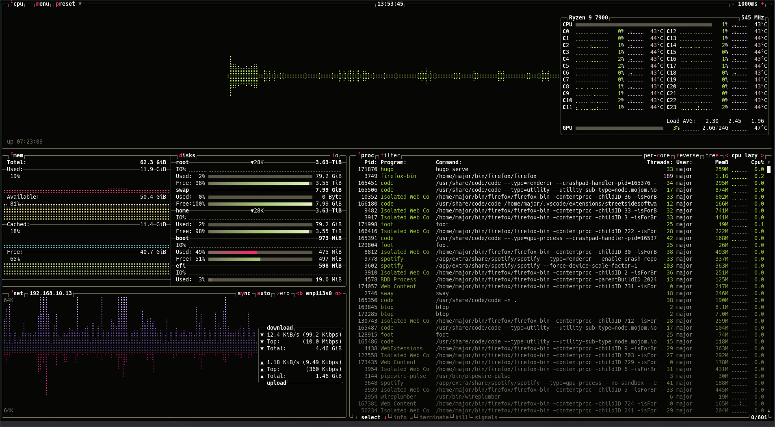Open the btop main menu

point(42,4)
